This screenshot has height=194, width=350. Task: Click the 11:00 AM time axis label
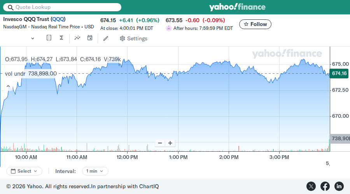pos(77,157)
